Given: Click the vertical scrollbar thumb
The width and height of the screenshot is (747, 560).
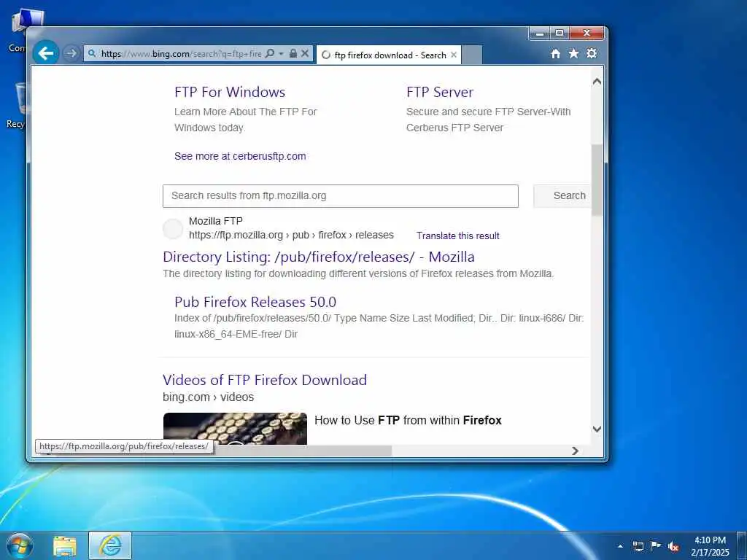Looking at the screenshot, I should tap(597, 180).
